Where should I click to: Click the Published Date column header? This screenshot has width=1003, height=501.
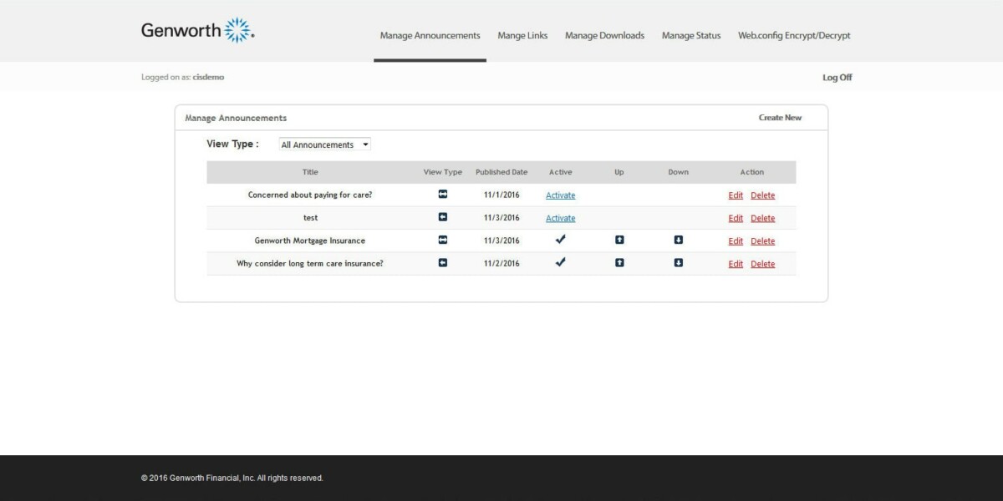(x=501, y=172)
